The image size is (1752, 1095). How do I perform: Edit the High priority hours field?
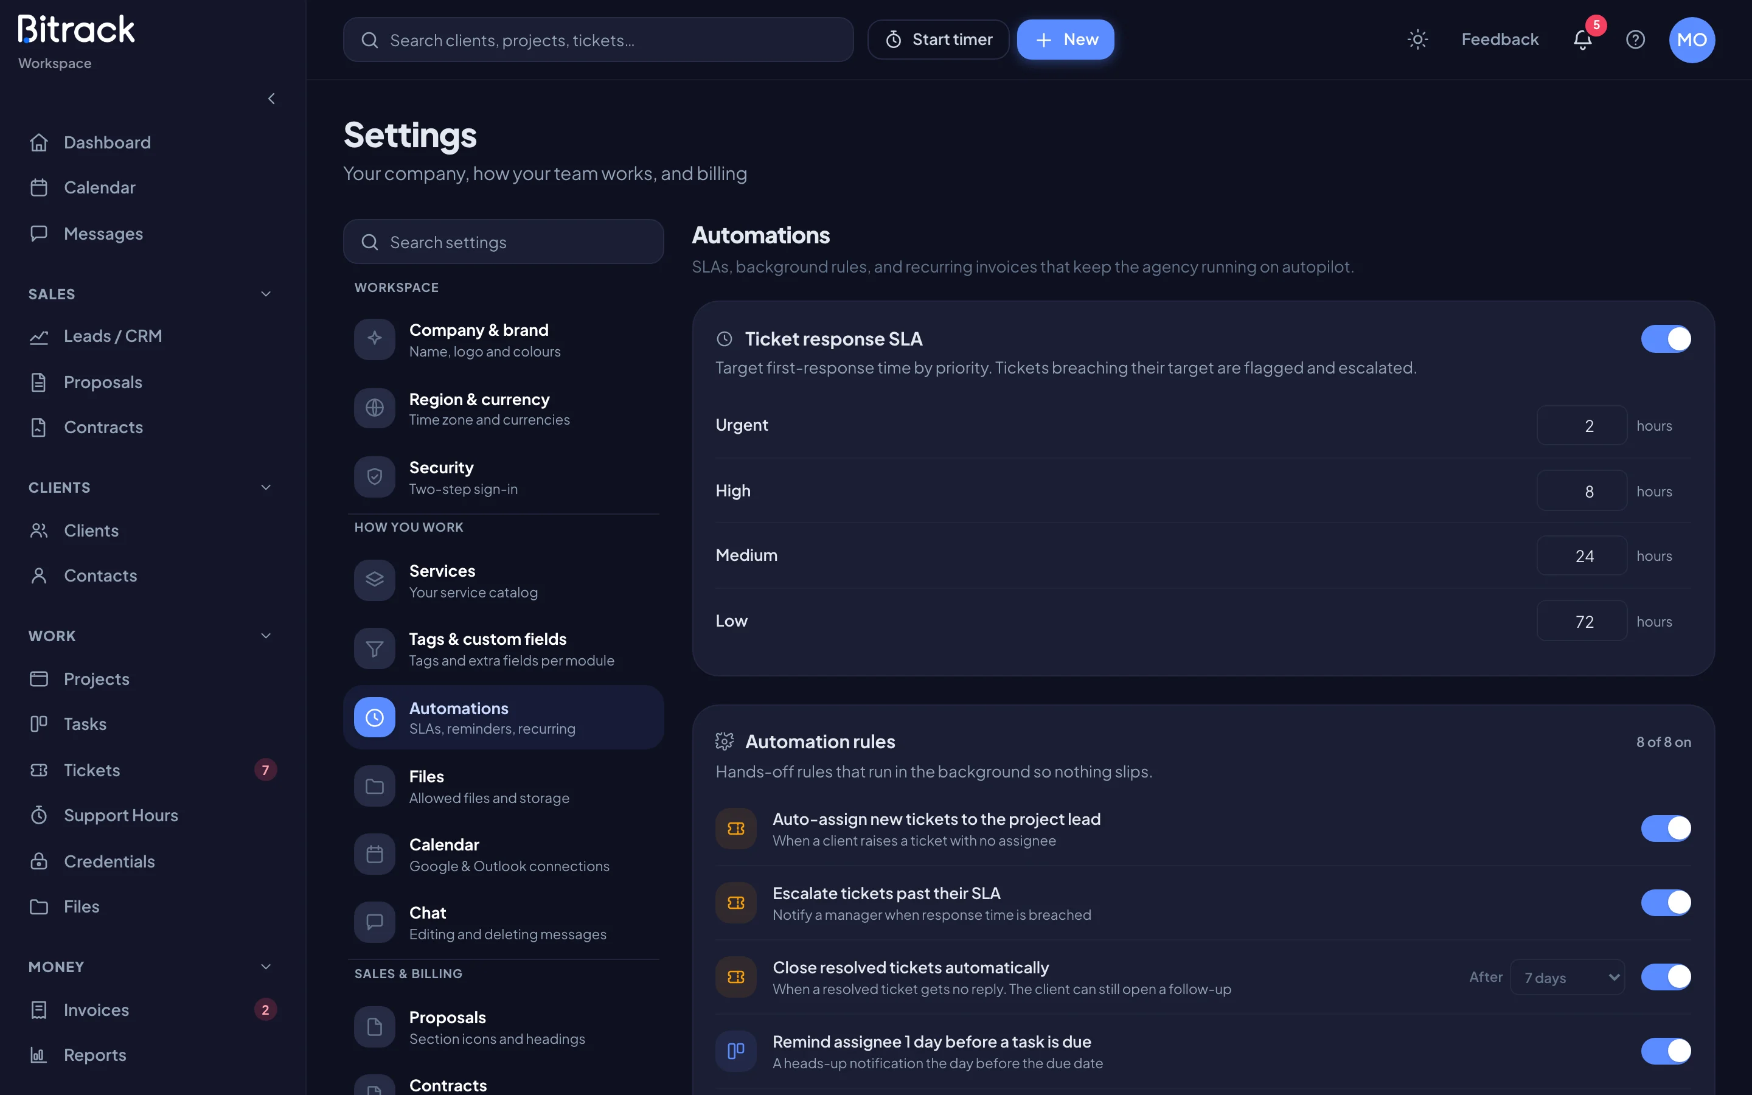pyautogui.click(x=1582, y=491)
